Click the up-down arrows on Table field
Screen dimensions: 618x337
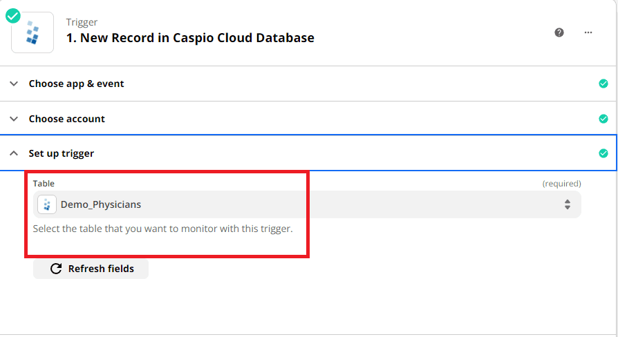tap(568, 204)
